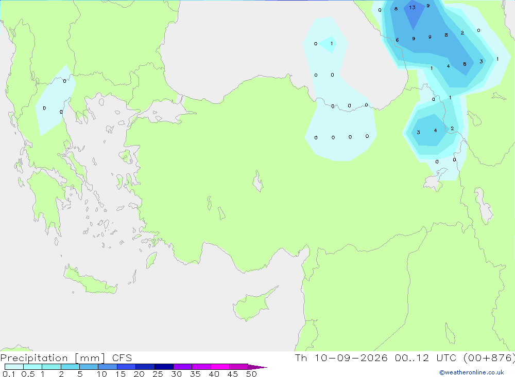Click the 15–20 mm legend color block
Image resolution: width=515 pixels, height=377 pixels.
[126, 367]
